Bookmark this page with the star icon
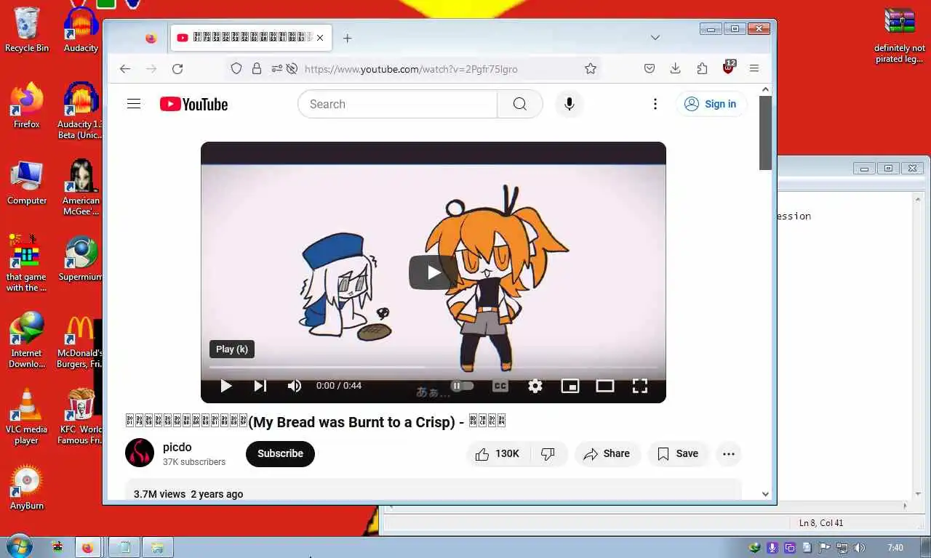Image resolution: width=931 pixels, height=558 pixels. point(591,69)
